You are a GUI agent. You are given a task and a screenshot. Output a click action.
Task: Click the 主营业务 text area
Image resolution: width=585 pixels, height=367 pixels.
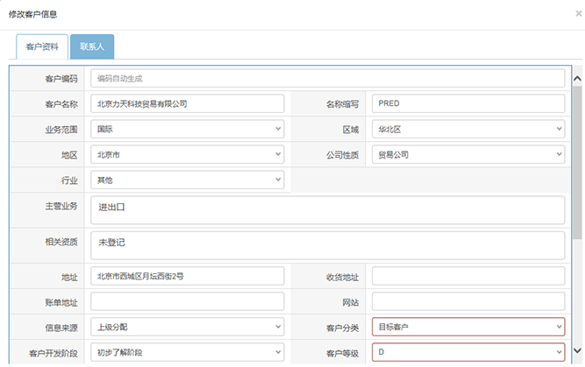326,210
